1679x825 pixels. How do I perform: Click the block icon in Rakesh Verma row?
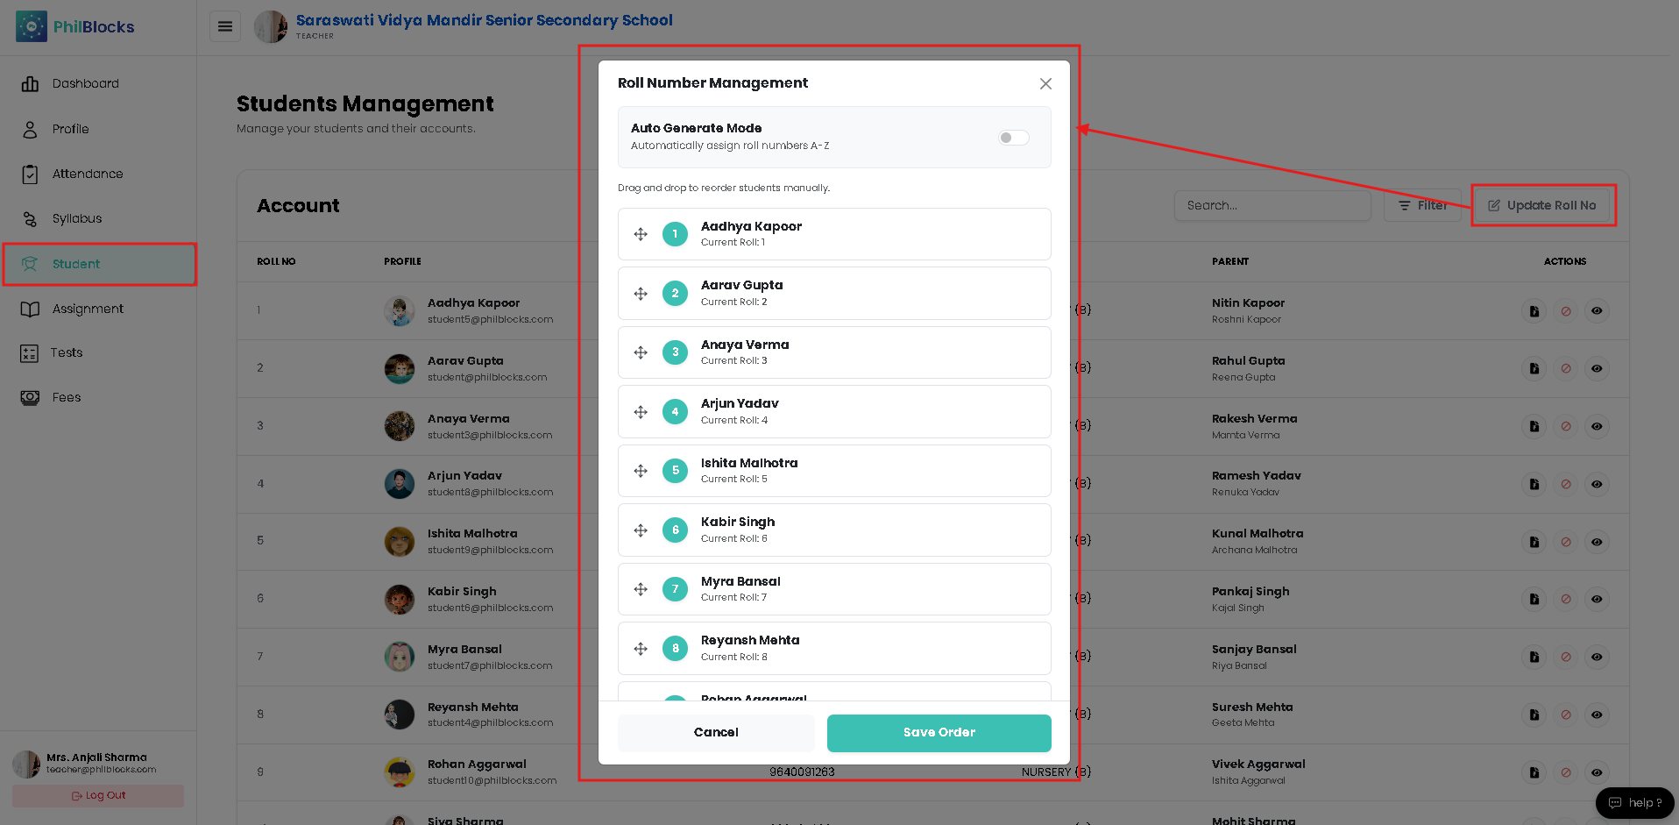coord(1565,427)
